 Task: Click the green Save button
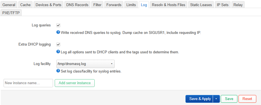point(229,99)
